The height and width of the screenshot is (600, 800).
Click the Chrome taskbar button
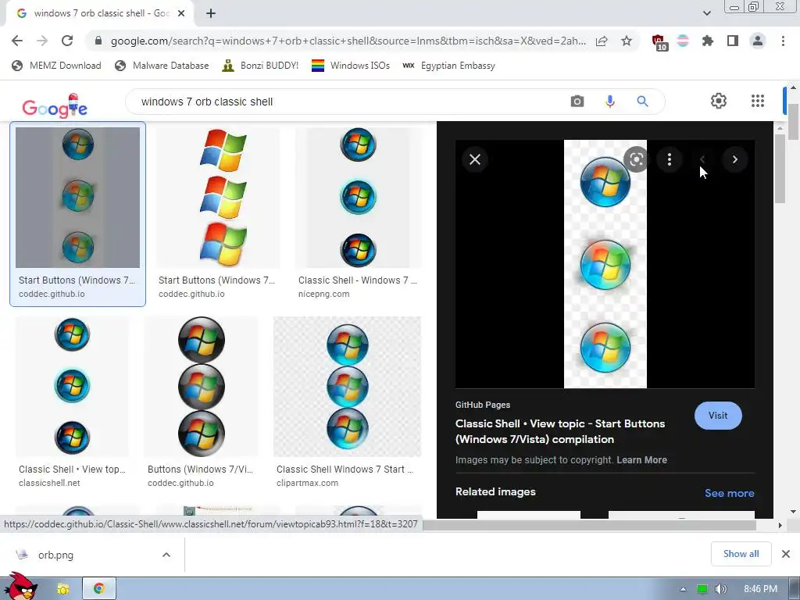(x=99, y=589)
